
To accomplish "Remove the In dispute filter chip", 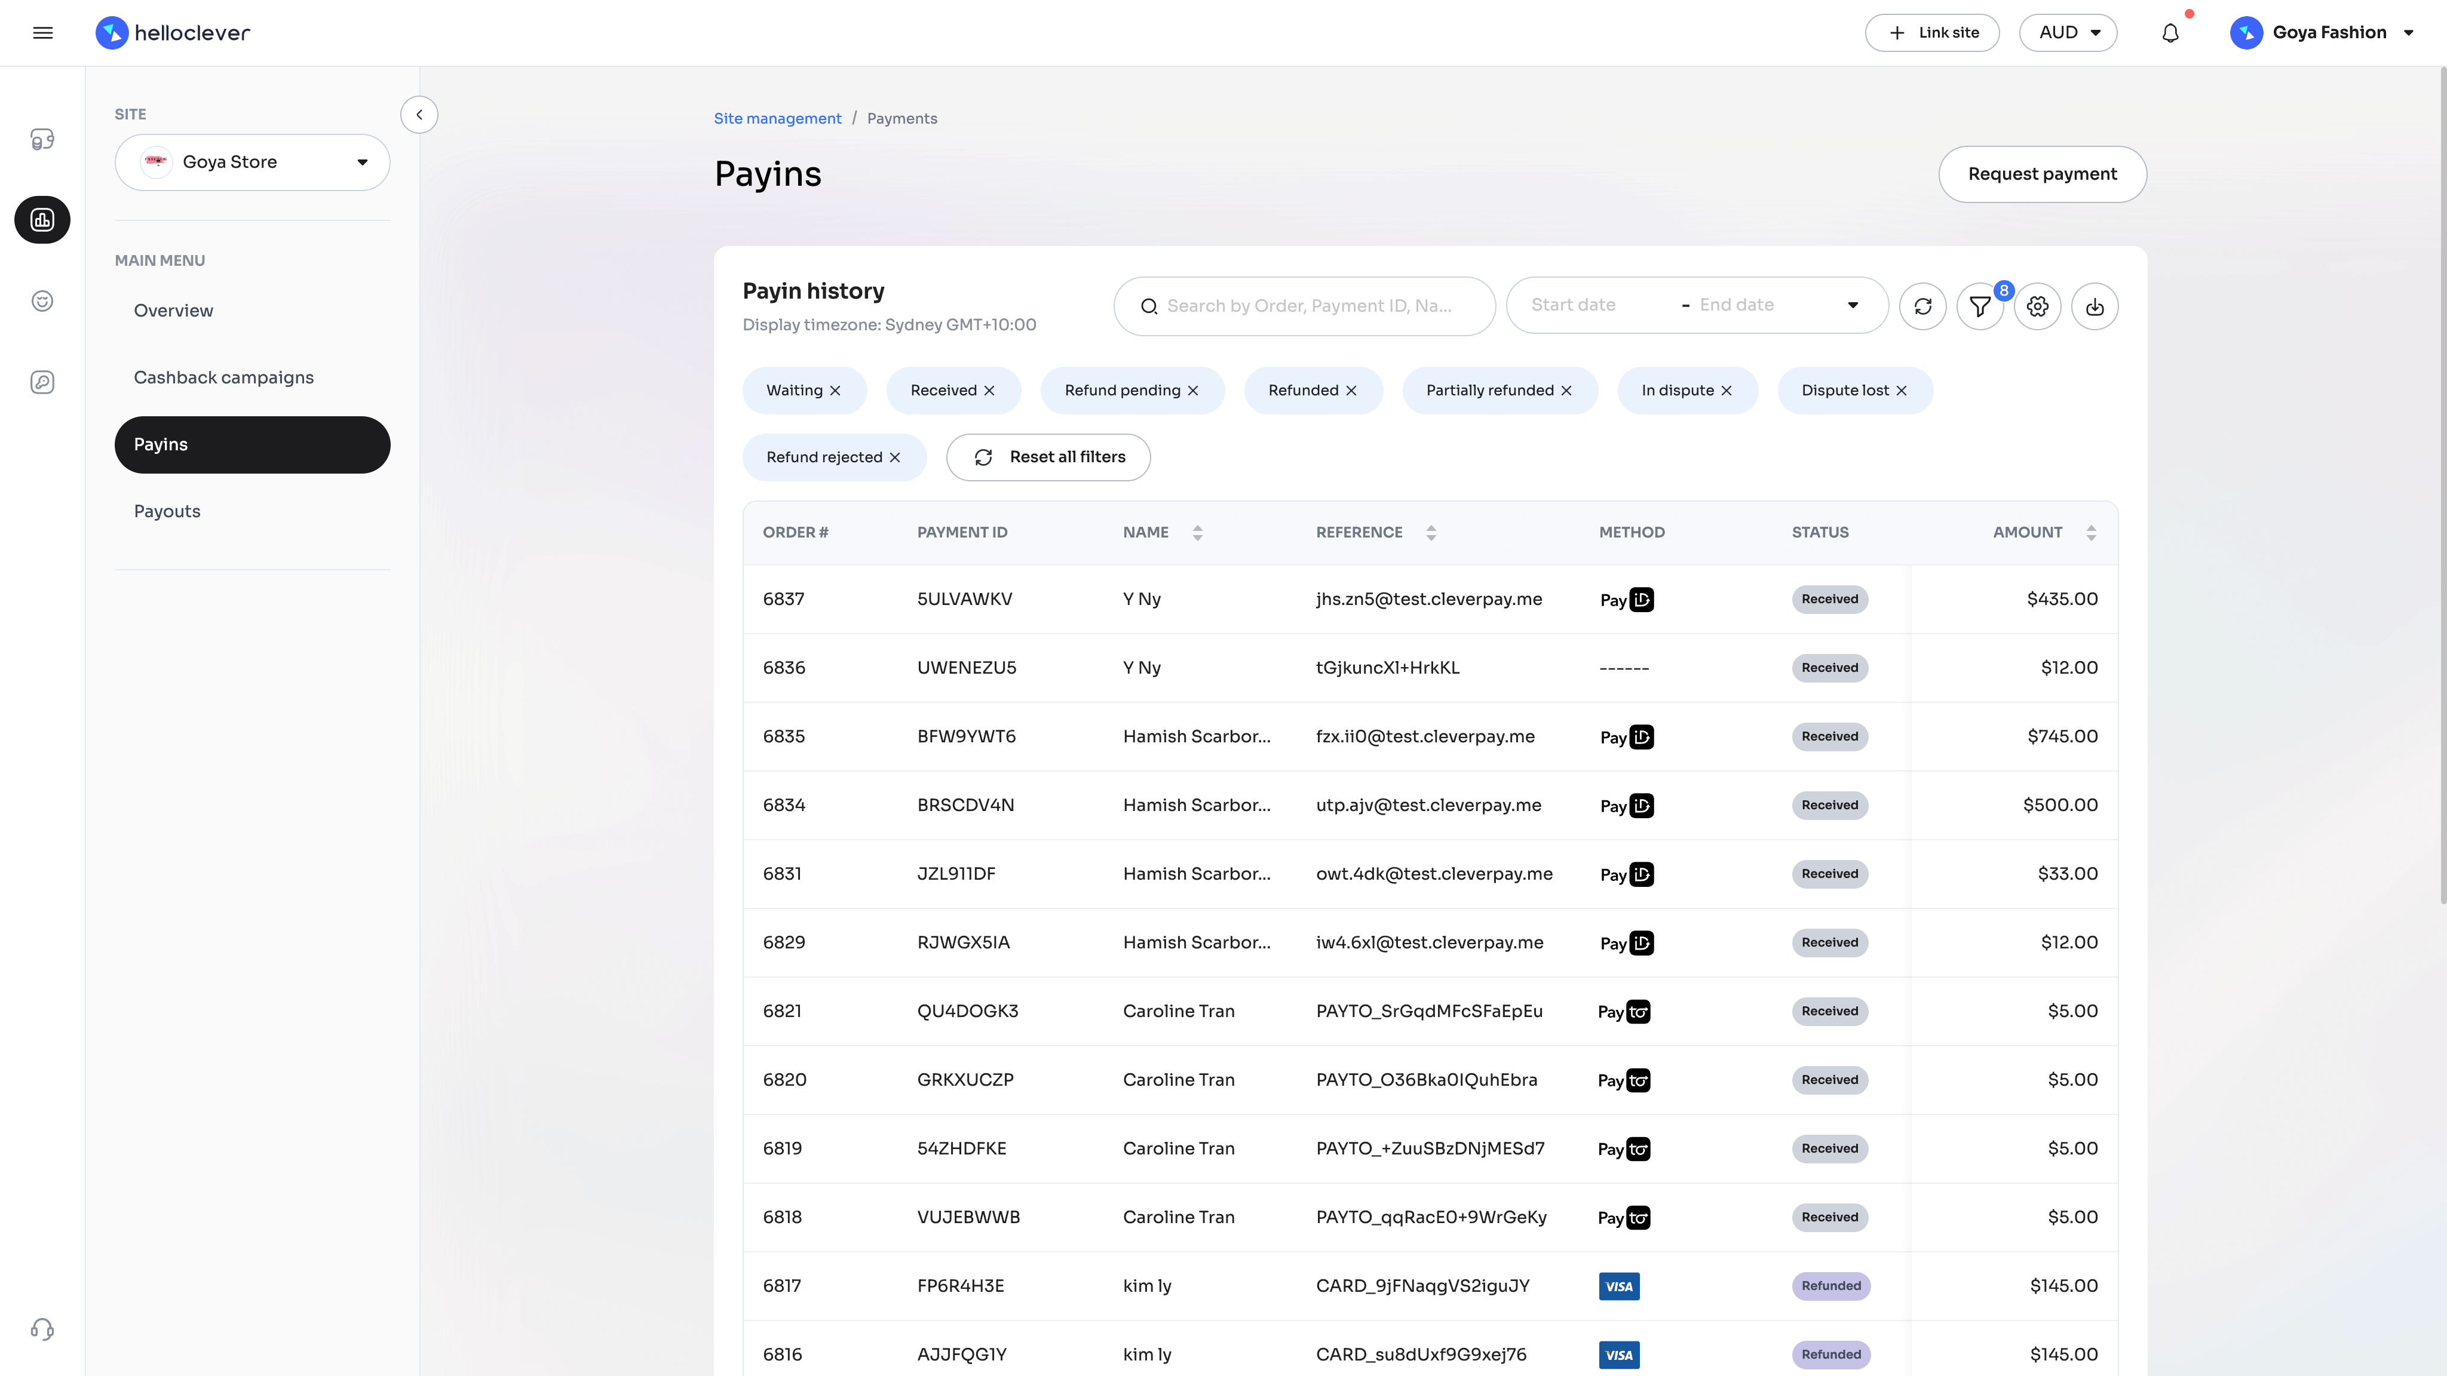I will click(x=1726, y=391).
